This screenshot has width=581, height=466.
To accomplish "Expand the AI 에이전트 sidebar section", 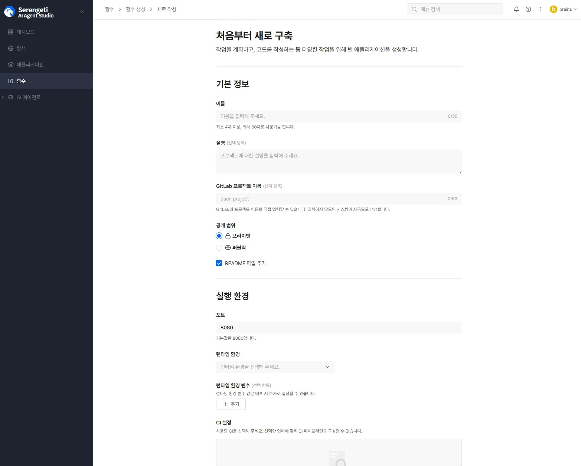I will (3, 97).
